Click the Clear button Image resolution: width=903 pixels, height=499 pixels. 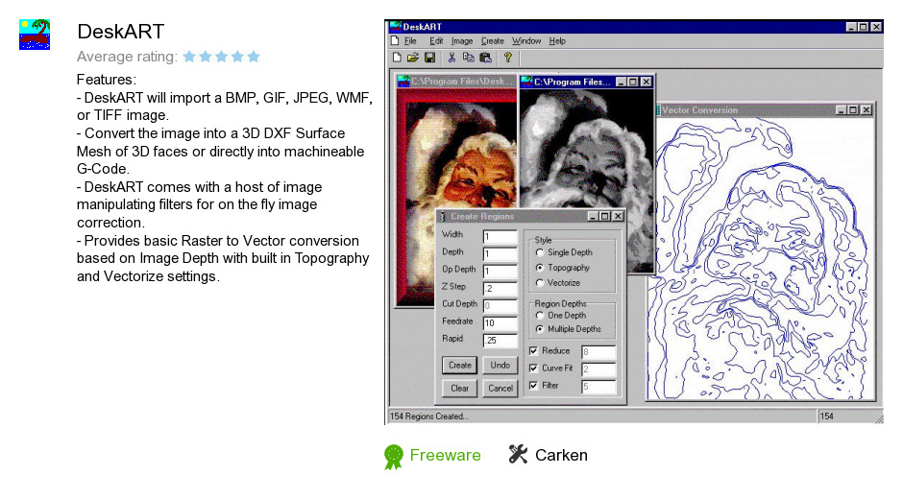(x=459, y=388)
